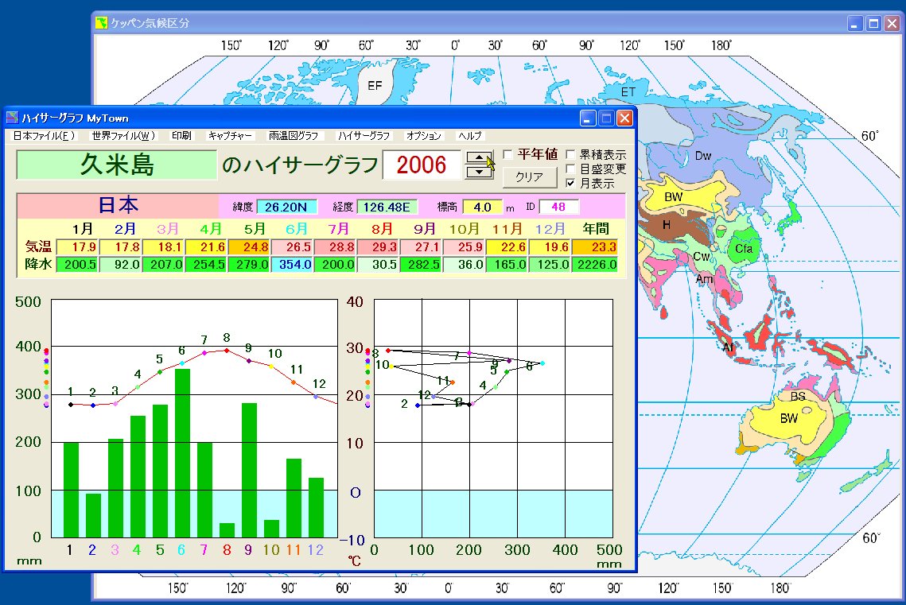Open the 雨温図グラフ menu
Image resolution: width=906 pixels, height=605 pixels.
tap(294, 136)
